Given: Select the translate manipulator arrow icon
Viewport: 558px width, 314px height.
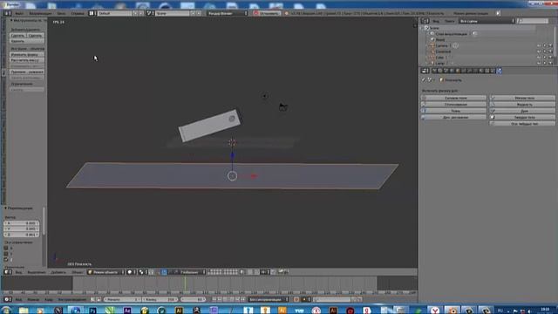Looking at the screenshot, I should (164, 271).
